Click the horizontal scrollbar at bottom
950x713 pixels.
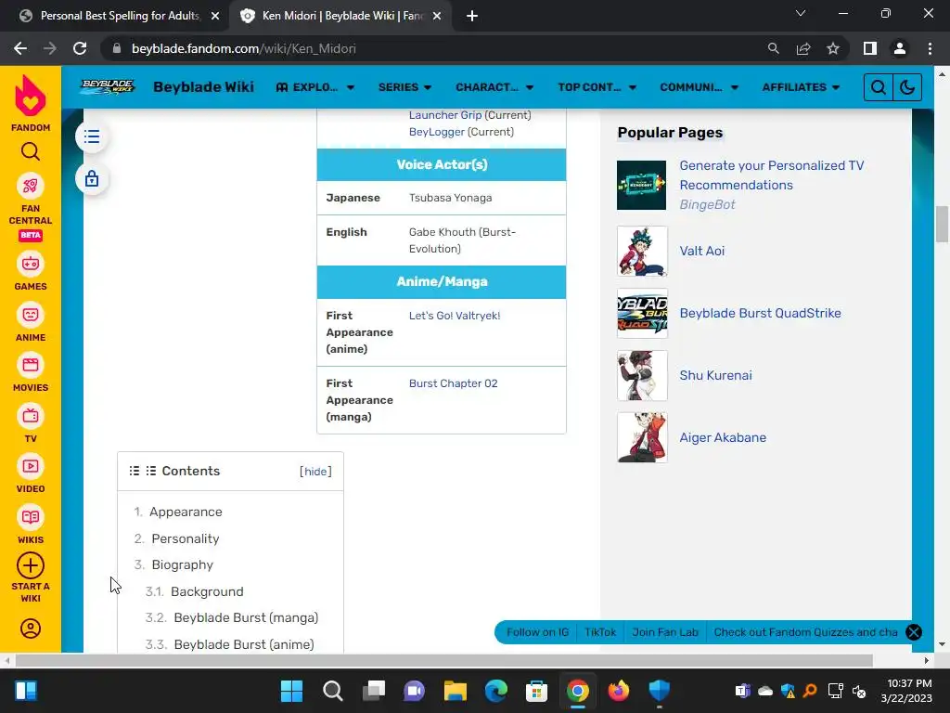pos(443,660)
